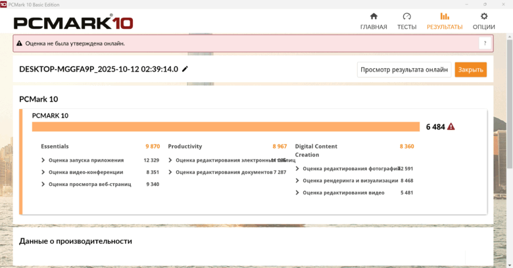Expand Оценка рендеринга и визуализации row
513x268 pixels.
click(297, 181)
